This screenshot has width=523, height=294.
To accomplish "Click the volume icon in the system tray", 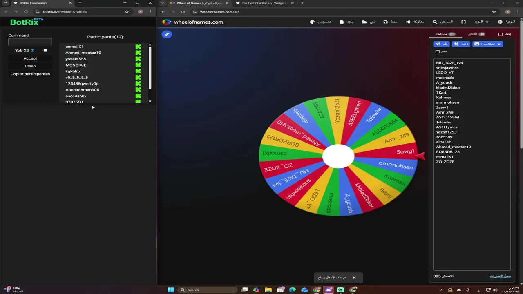I will [495, 290].
